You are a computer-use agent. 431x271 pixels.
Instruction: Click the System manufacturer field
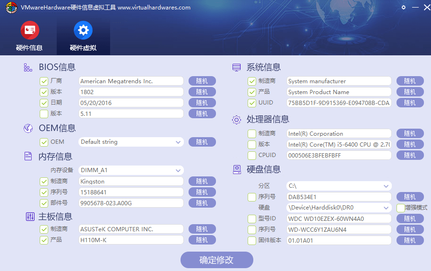pos(339,81)
